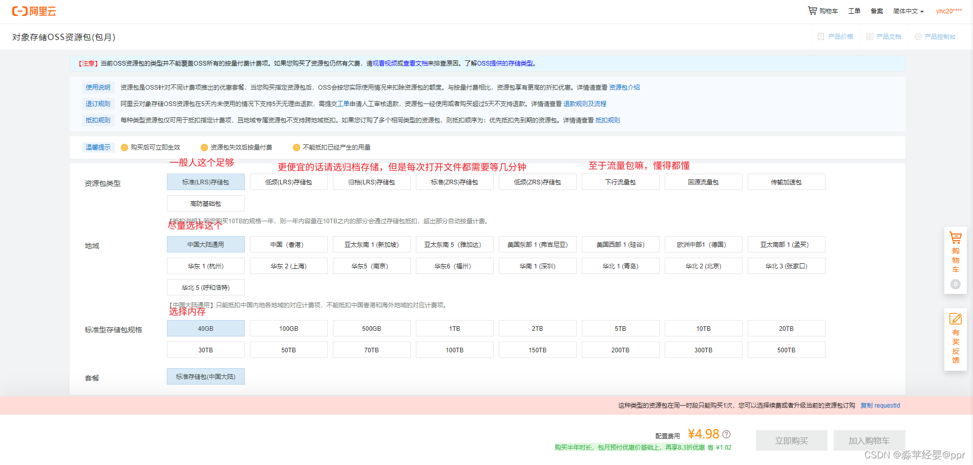The image size is (973, 465).
Task: Click the 加入购物车 button
Action: [x=870, y=440]
